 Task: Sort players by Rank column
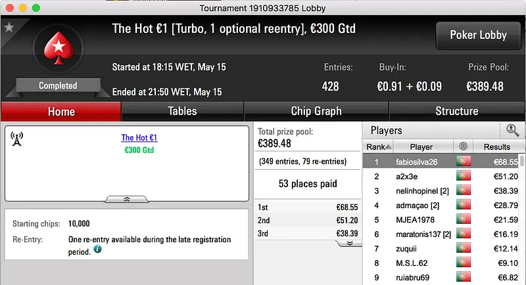pos(378,147)
